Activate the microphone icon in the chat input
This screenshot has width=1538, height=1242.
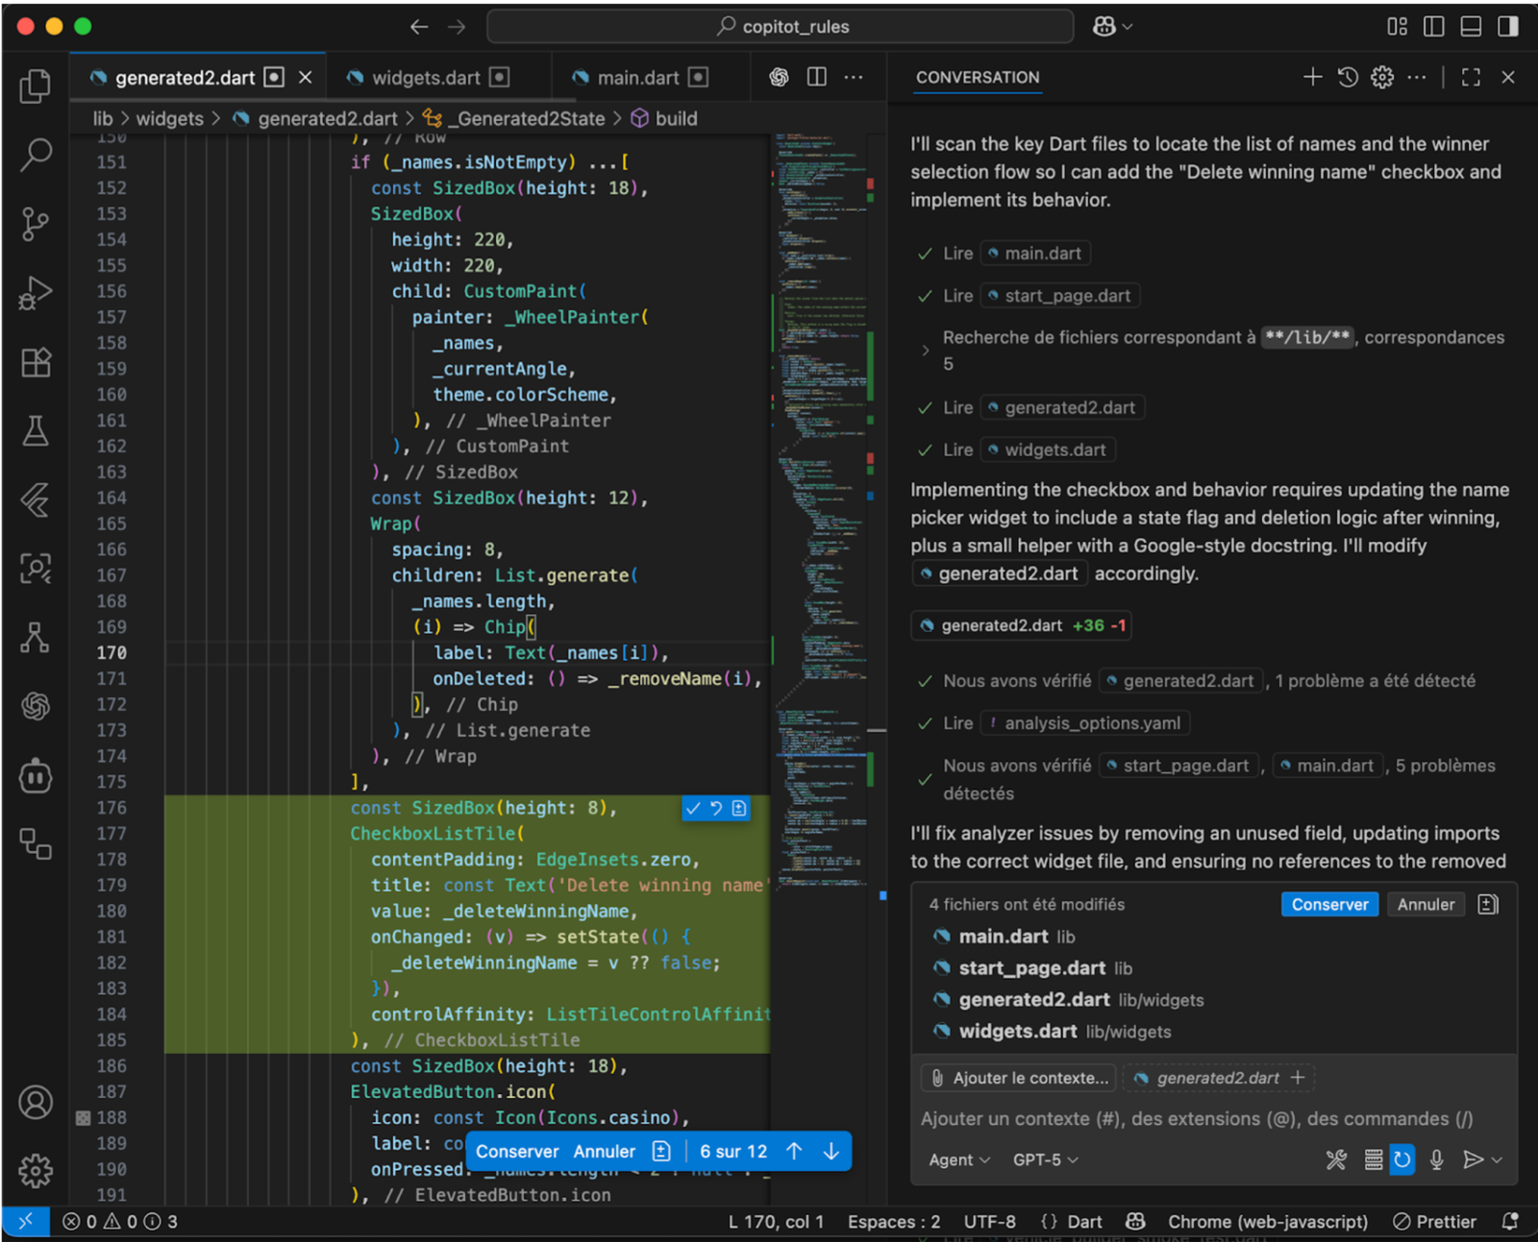point(1437,1159)
